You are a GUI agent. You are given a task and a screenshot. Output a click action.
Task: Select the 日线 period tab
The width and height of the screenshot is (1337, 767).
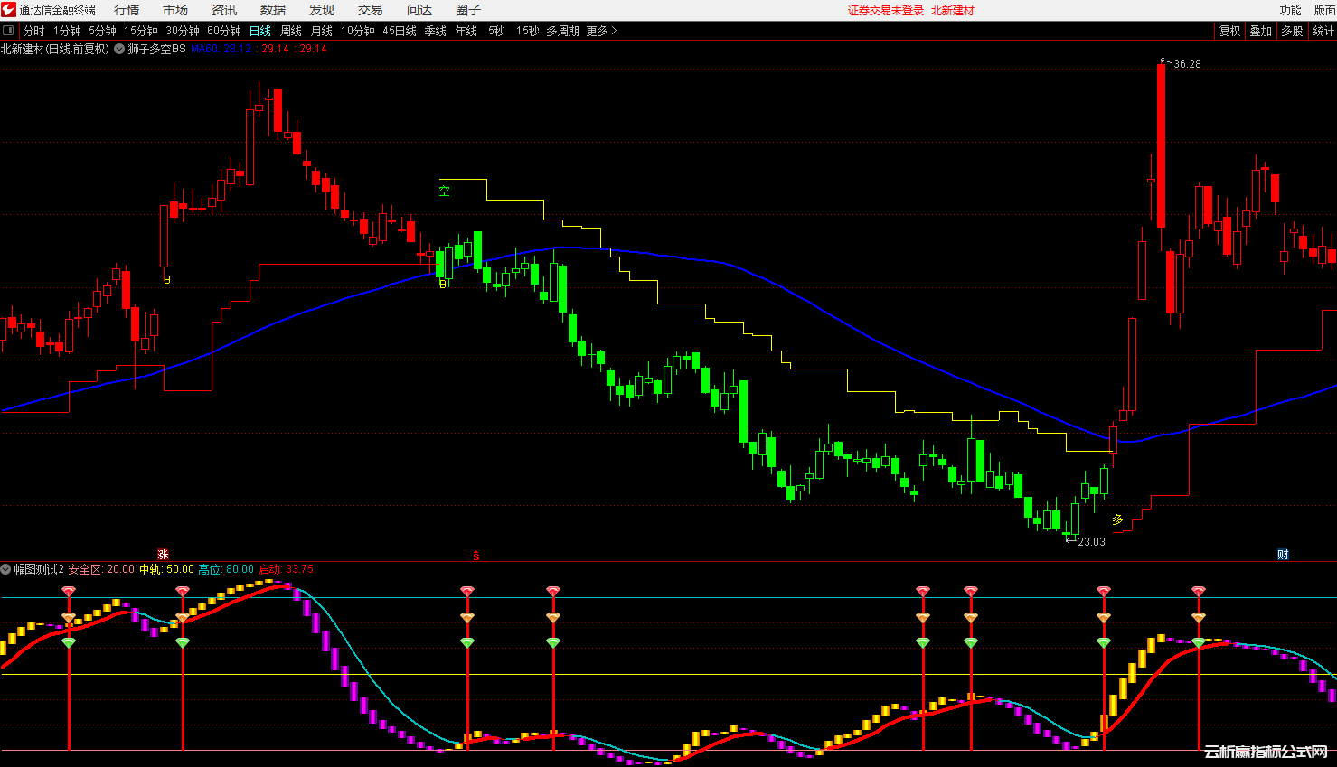[x=260, y=31]
